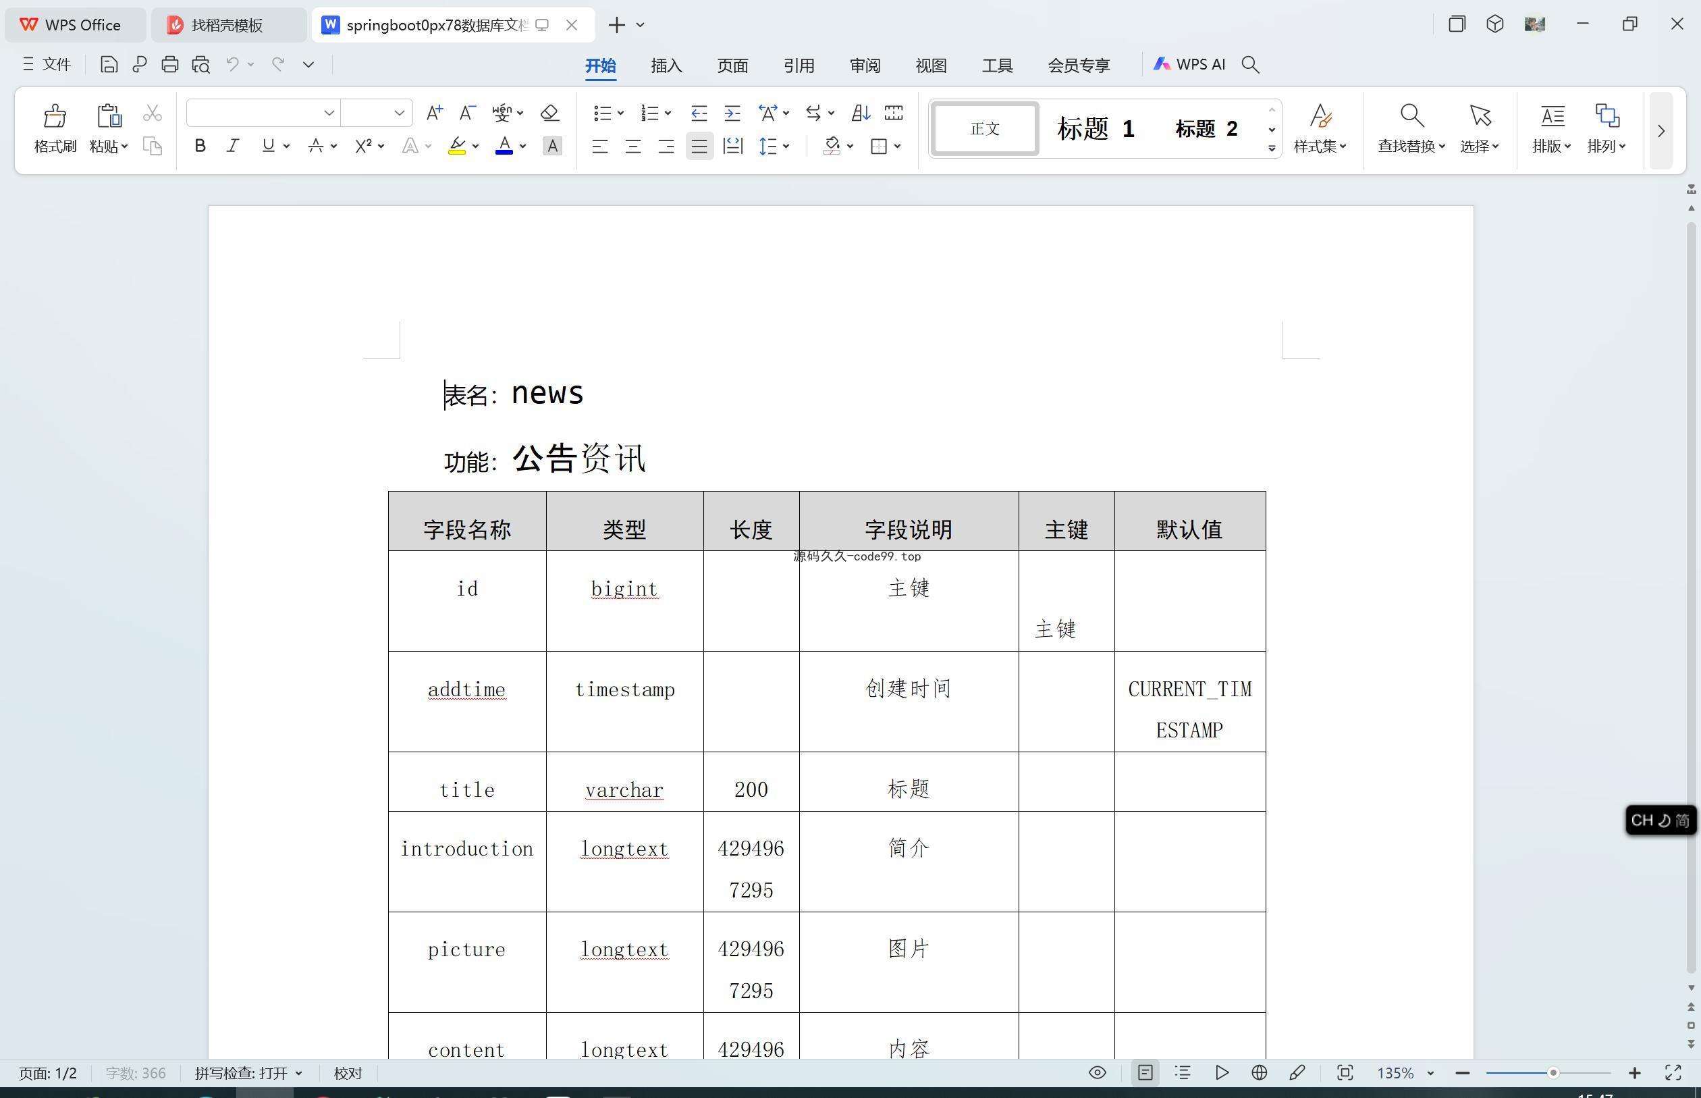Decrease font size with A- icon
This screenshot has height=1098, width=1701.
pyautogui.click(x=466, y=113)
